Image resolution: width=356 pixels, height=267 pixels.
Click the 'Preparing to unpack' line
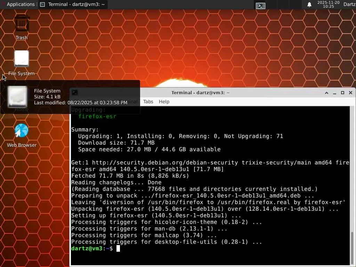click(193, 195)
